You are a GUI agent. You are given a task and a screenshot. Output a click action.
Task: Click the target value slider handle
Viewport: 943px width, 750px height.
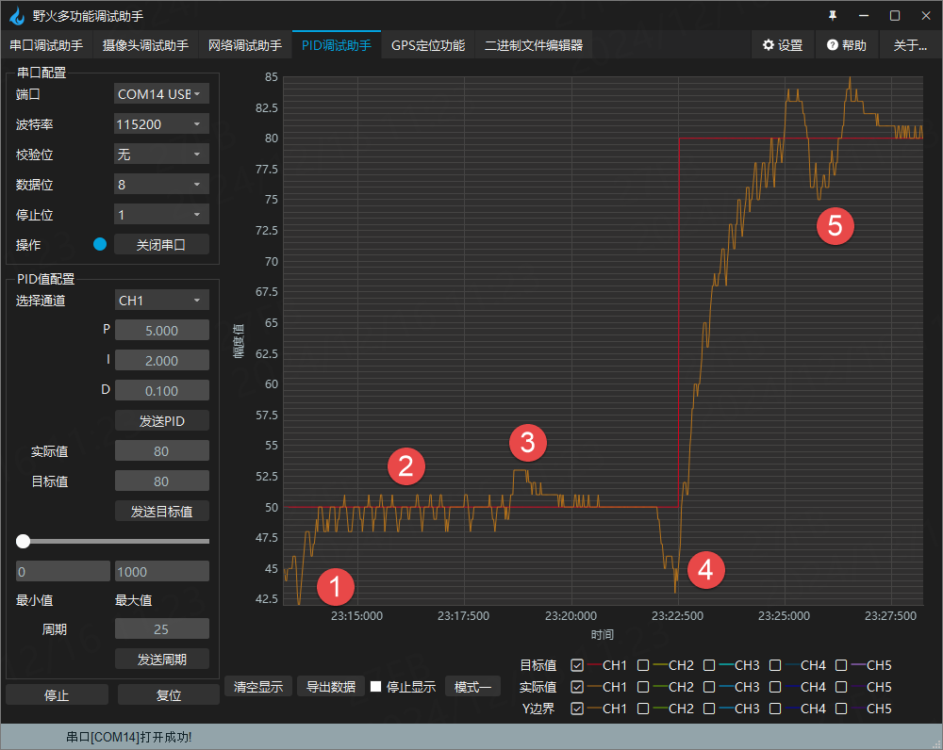[x=23, y=542]
